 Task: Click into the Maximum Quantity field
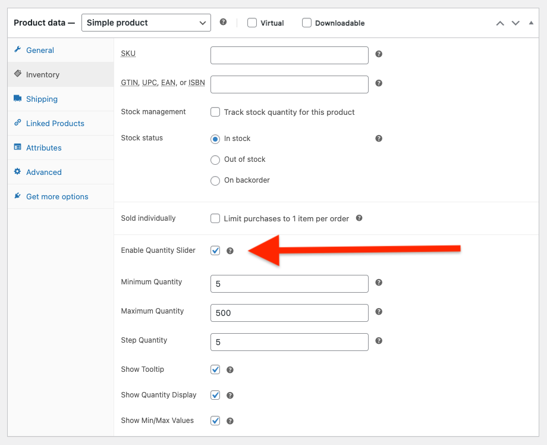[289, 313]
